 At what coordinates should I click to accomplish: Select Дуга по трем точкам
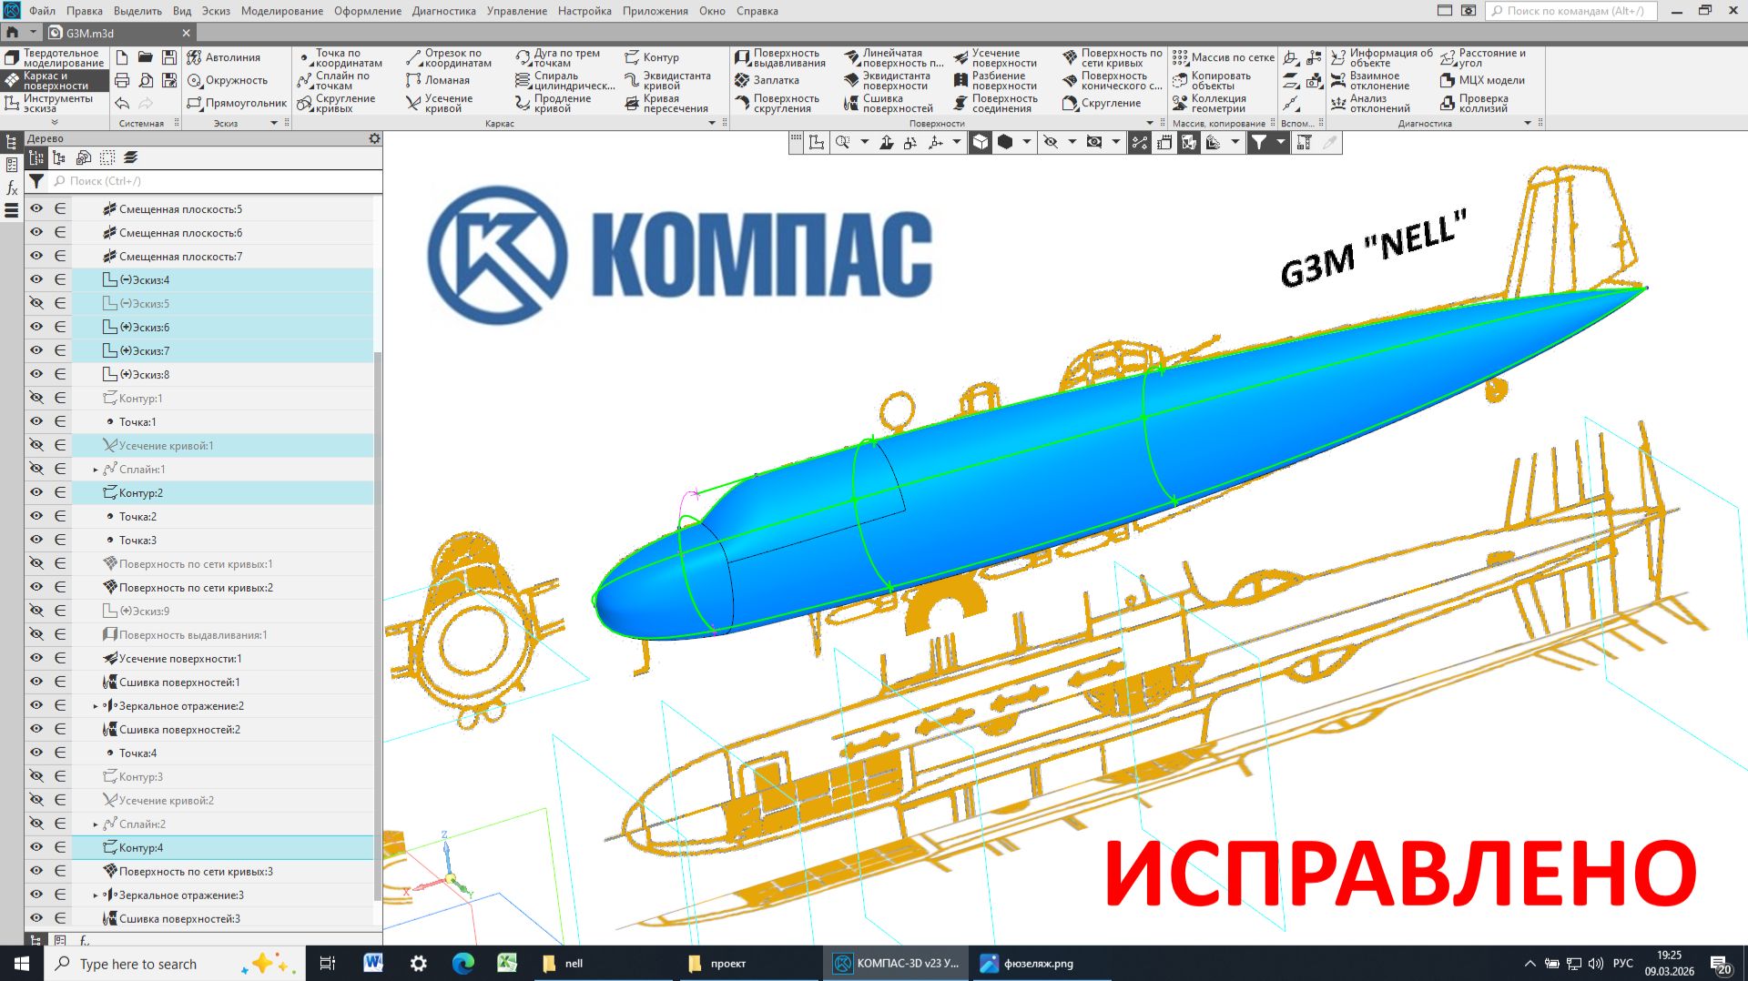pyautogui.click(x=559, y=57)
